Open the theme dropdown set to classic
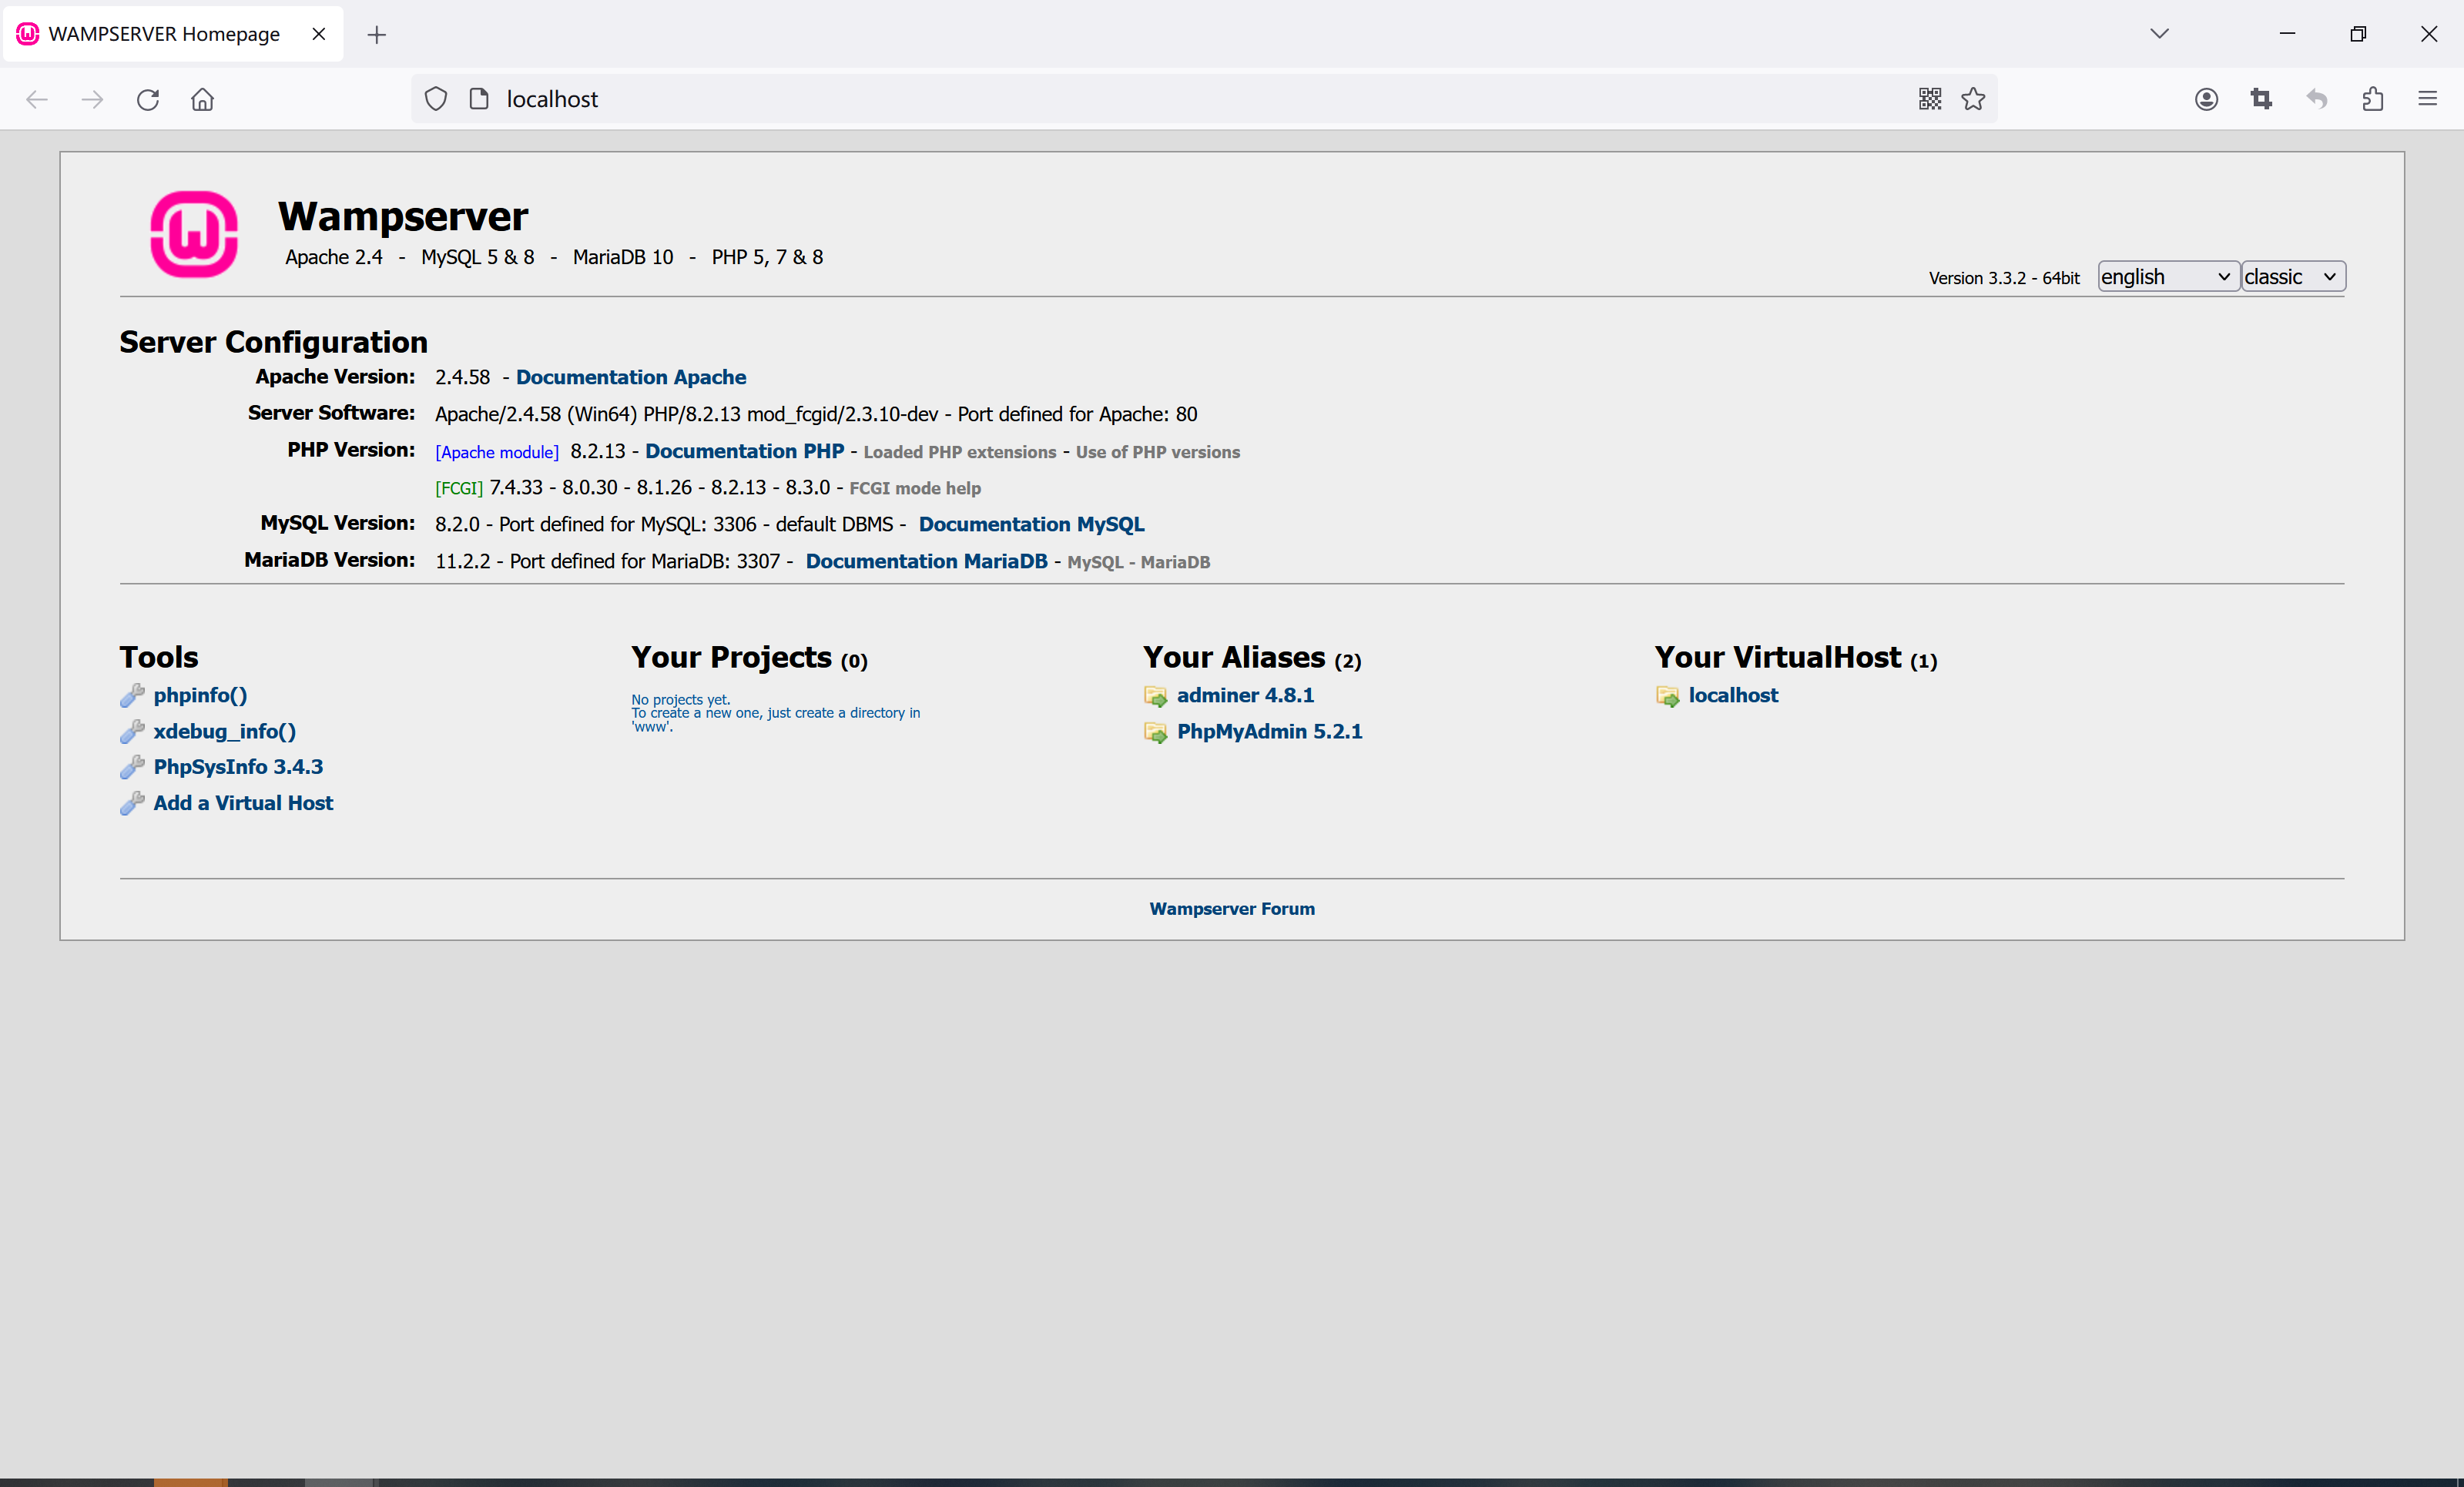The height and width of the screenshot is (1487, 2464). click(x=2293, y=277)
